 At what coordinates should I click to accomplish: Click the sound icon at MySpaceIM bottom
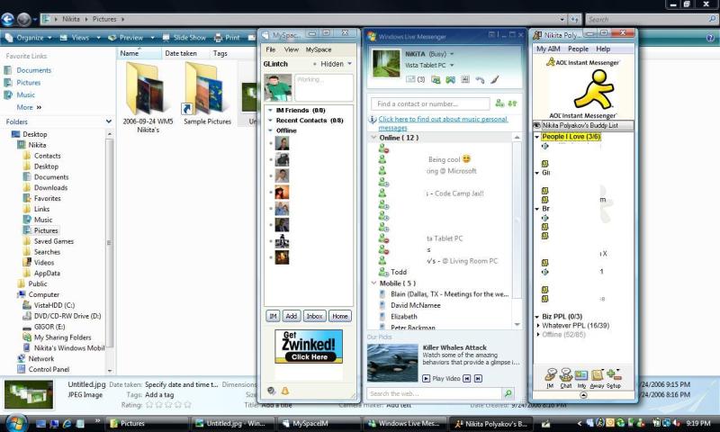pyautogui.click(x=272, y=391)
